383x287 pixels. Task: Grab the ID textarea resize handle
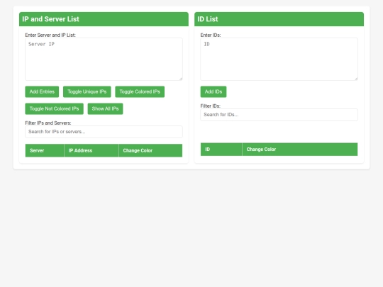tap(356, 79)
